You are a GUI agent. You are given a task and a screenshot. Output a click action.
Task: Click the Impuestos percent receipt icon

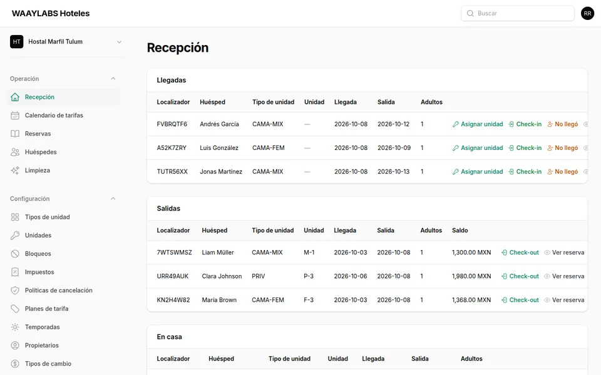click(x=15, y=272)
